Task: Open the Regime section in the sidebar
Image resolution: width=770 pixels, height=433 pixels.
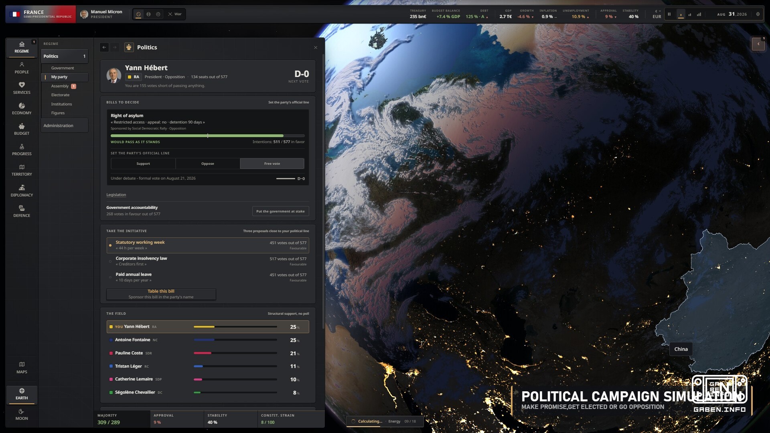Action: pos(22,47)
